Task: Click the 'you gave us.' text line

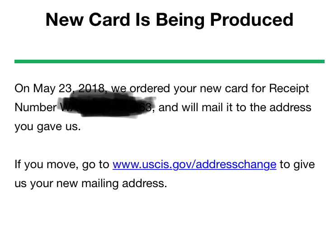Action: 47,127
